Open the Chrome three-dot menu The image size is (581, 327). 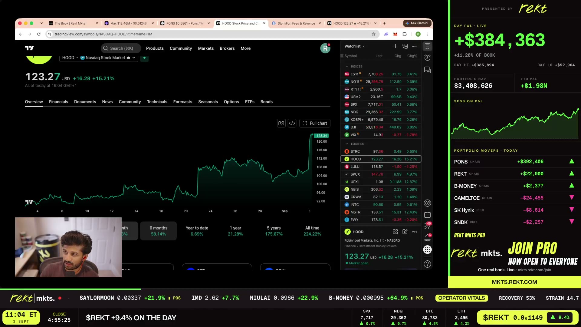pyautogui.click(x=427, y=34)
